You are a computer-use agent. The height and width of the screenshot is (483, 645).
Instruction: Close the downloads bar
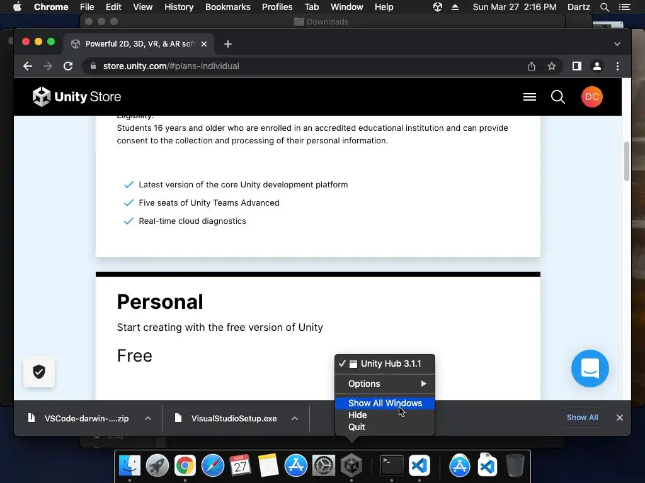click(620, 418)
